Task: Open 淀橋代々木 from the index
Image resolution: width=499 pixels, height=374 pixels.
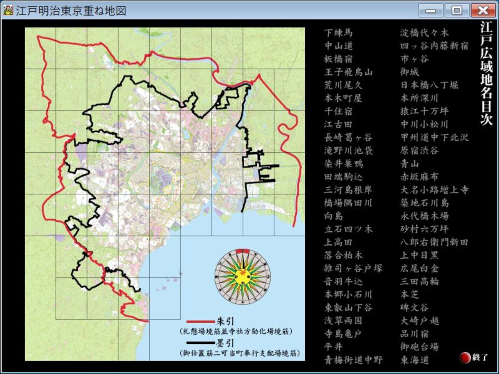Action: click(x=425, y=33)
